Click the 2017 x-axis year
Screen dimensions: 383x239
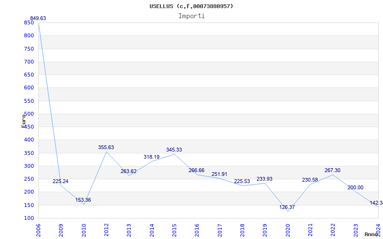tap(220, 230)
